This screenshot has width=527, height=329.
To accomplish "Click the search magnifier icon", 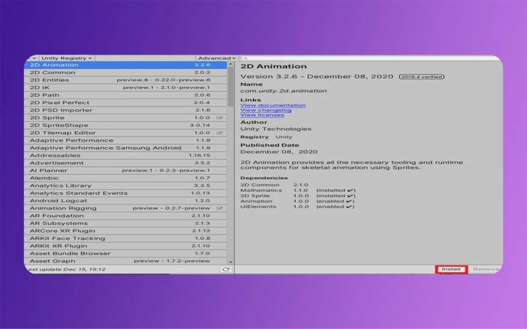I will pos(244,59).
